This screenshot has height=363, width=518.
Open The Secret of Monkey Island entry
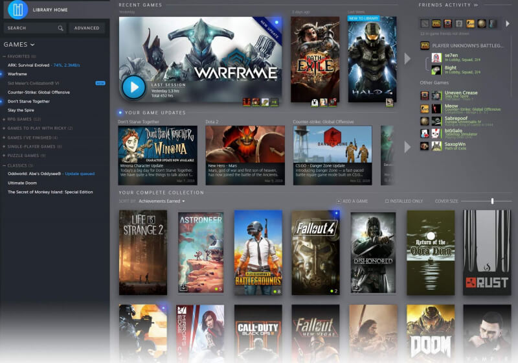pos(51,192)
